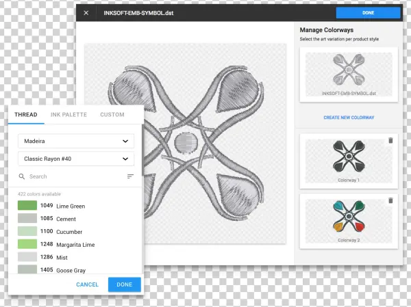The width and height of the screenshot is (411, 307).
Task: Select the 1248 Margarita Lime swatch
Action: coord(27,244)
